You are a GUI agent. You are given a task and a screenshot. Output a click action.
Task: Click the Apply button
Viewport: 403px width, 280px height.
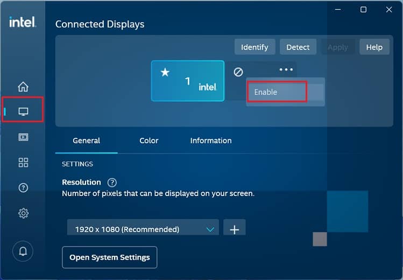338,47
